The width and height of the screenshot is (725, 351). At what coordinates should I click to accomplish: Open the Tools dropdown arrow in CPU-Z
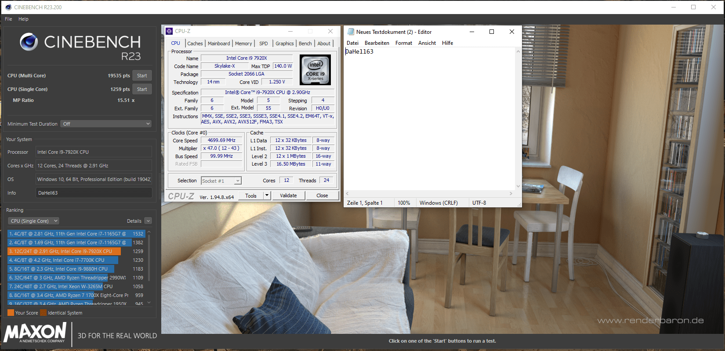pos(267,195)
